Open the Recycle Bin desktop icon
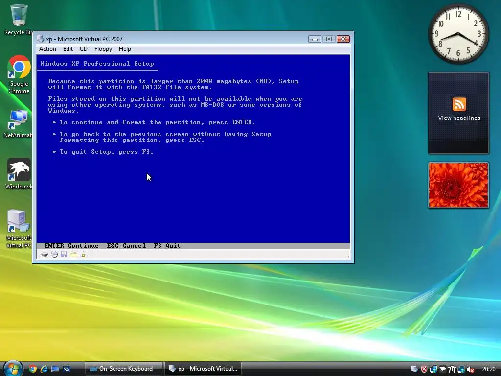The height and width of the screenshot is (376, 501). [19, 19]
